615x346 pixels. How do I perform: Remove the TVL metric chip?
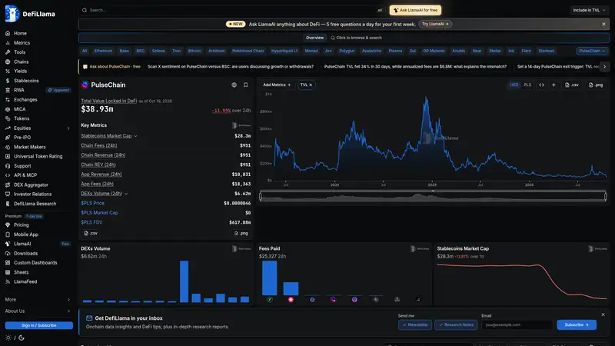(x=311, y=85)
